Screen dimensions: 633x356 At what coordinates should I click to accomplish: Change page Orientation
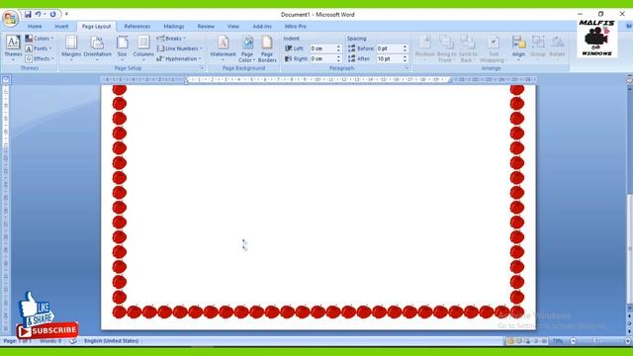pyautogui.click(x=97, y=47)
